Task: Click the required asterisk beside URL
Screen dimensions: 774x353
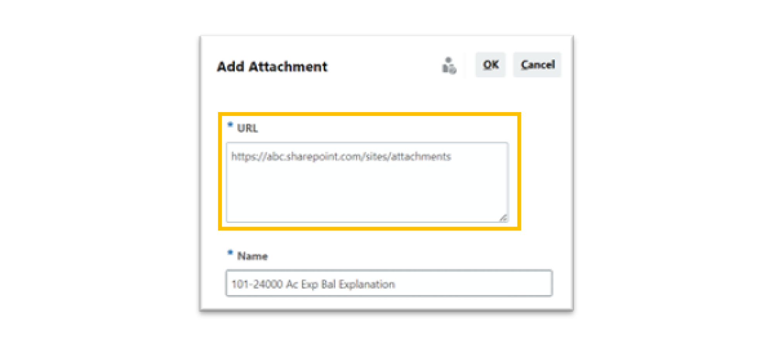Action: [x=230, y=124]
